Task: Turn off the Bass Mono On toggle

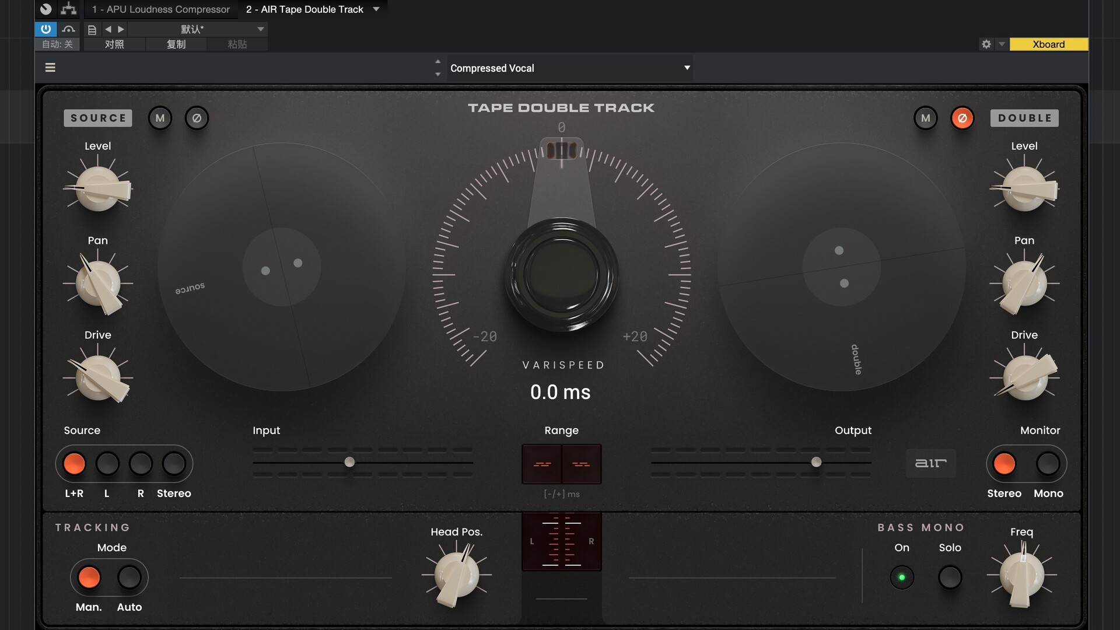Action: 901,577
